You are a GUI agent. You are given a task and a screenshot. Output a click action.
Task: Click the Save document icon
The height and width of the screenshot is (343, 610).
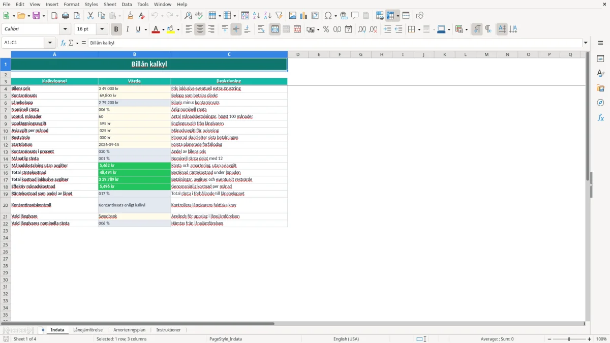click(36, 16)
